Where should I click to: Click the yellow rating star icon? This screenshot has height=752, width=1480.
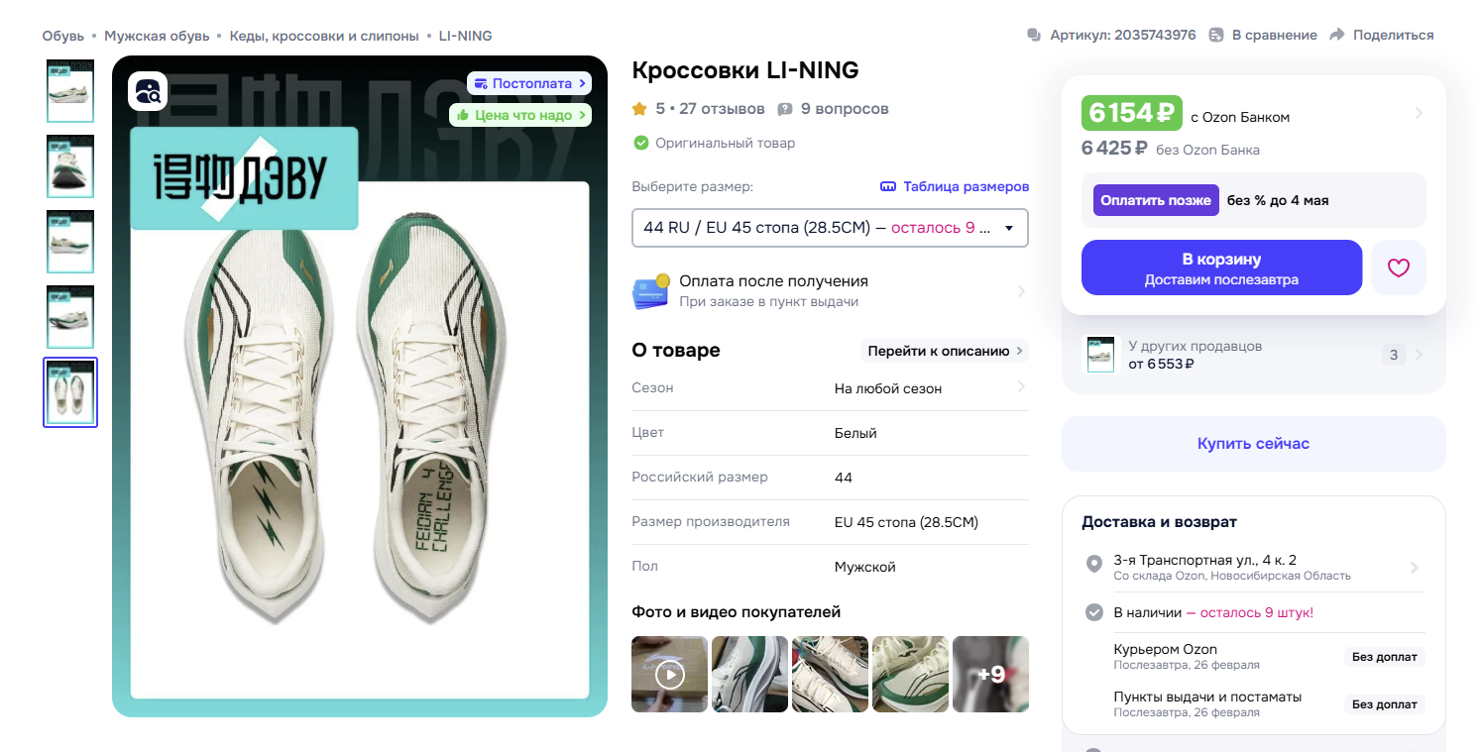coord(639,108)
